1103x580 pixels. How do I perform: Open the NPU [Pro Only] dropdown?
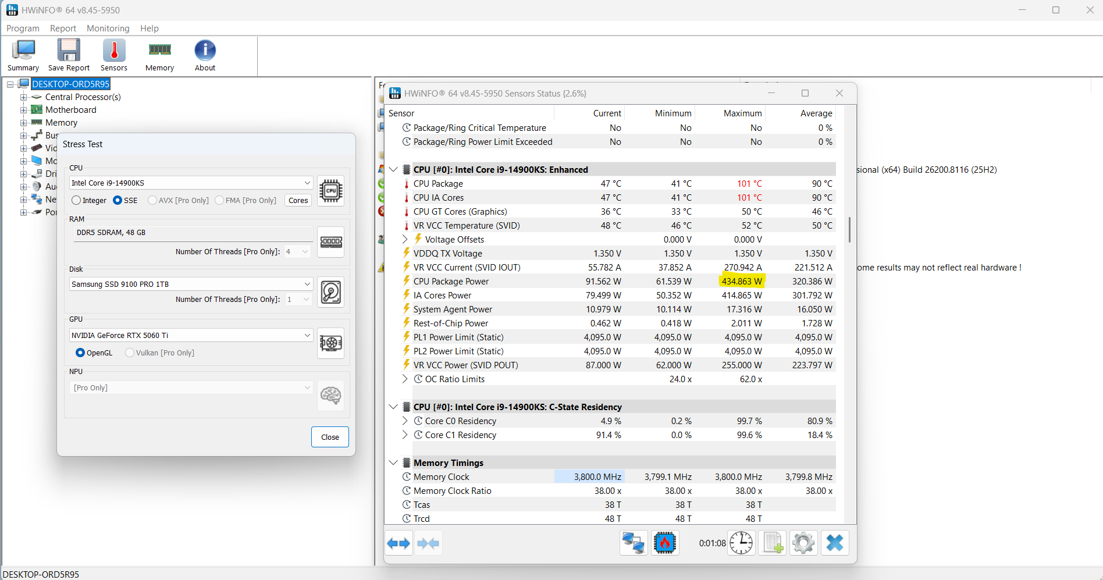[191, 387]
